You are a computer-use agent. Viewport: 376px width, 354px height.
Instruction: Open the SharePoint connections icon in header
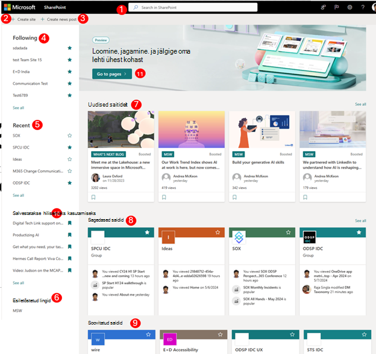323,7
